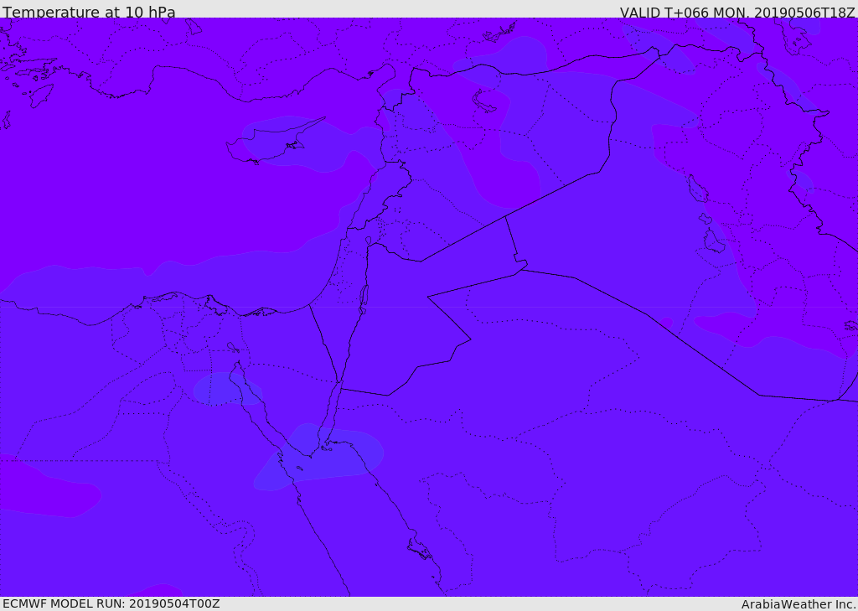Click the 'Temperature at 10 hPa' title text

pyautogui.click(x=89, y=12)
